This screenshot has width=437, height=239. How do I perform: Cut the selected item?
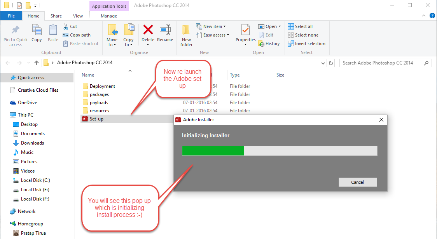click(x=70, y=26)
